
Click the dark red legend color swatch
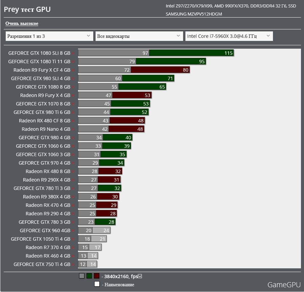point(97,276)
